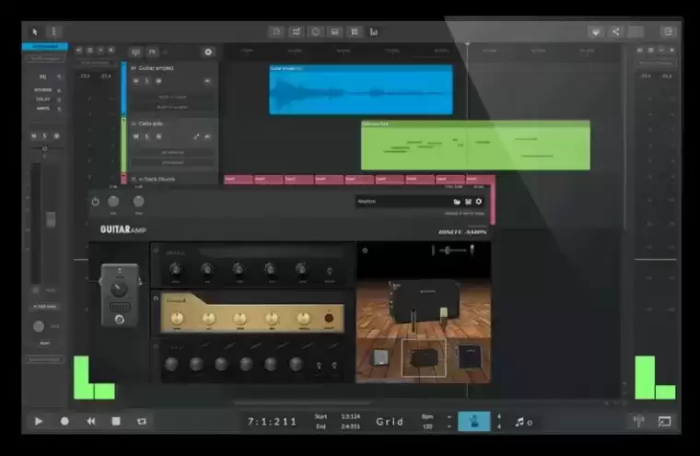Open the three-dot main menu
Screen dimensions: 700x456
(x=54, y=31)
